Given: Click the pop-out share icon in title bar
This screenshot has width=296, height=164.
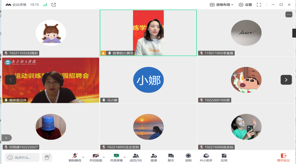Looking at the screenshot, I should pyautogui.click(x=54, y=5).
